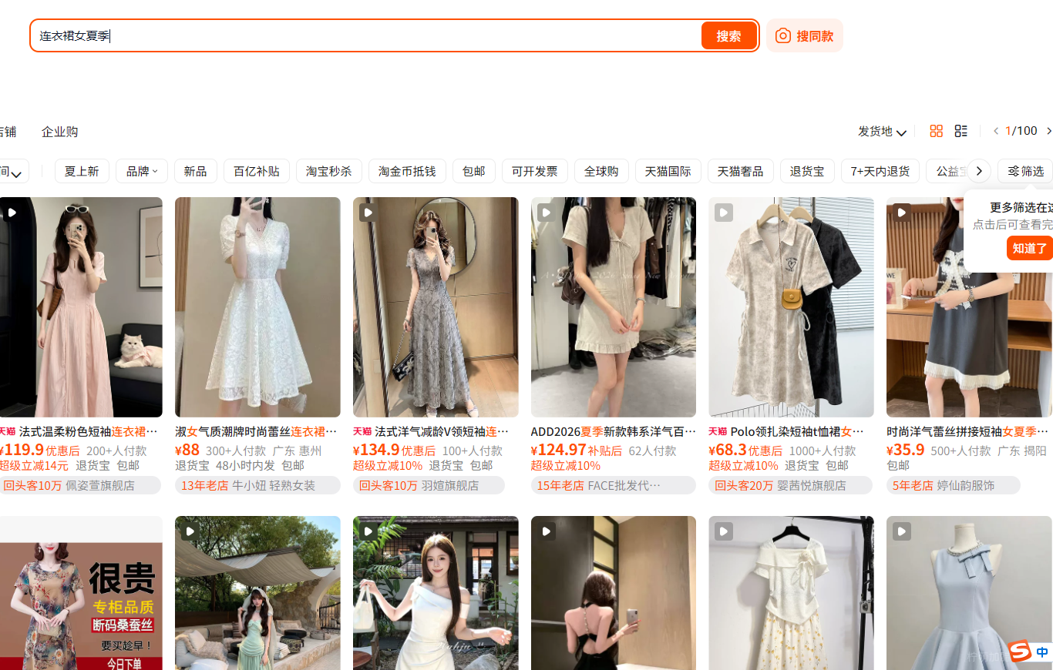This screenshot has width=1053, height=670.
Task: Go to previous results page arrow
Action: 996,131
